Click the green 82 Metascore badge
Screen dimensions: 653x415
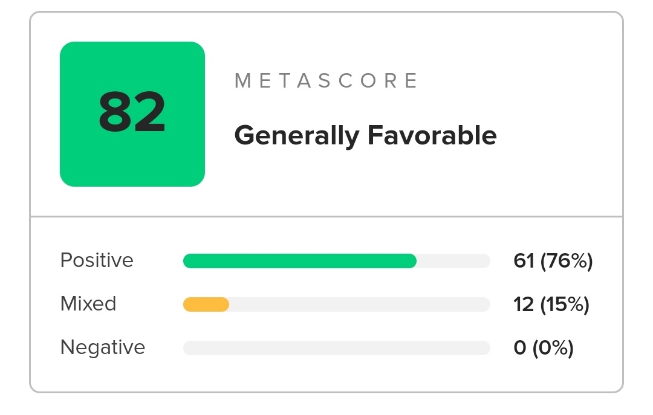tap(132, 114)
